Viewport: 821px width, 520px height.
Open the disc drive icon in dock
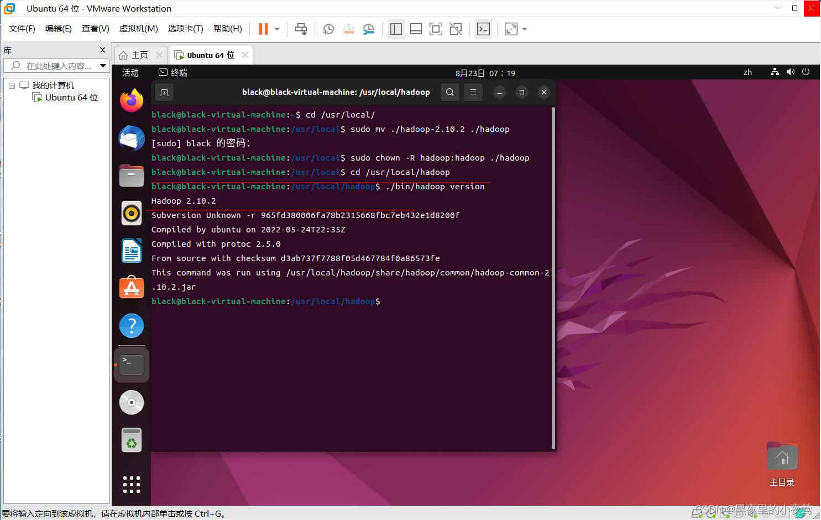[x=132, y=402]
